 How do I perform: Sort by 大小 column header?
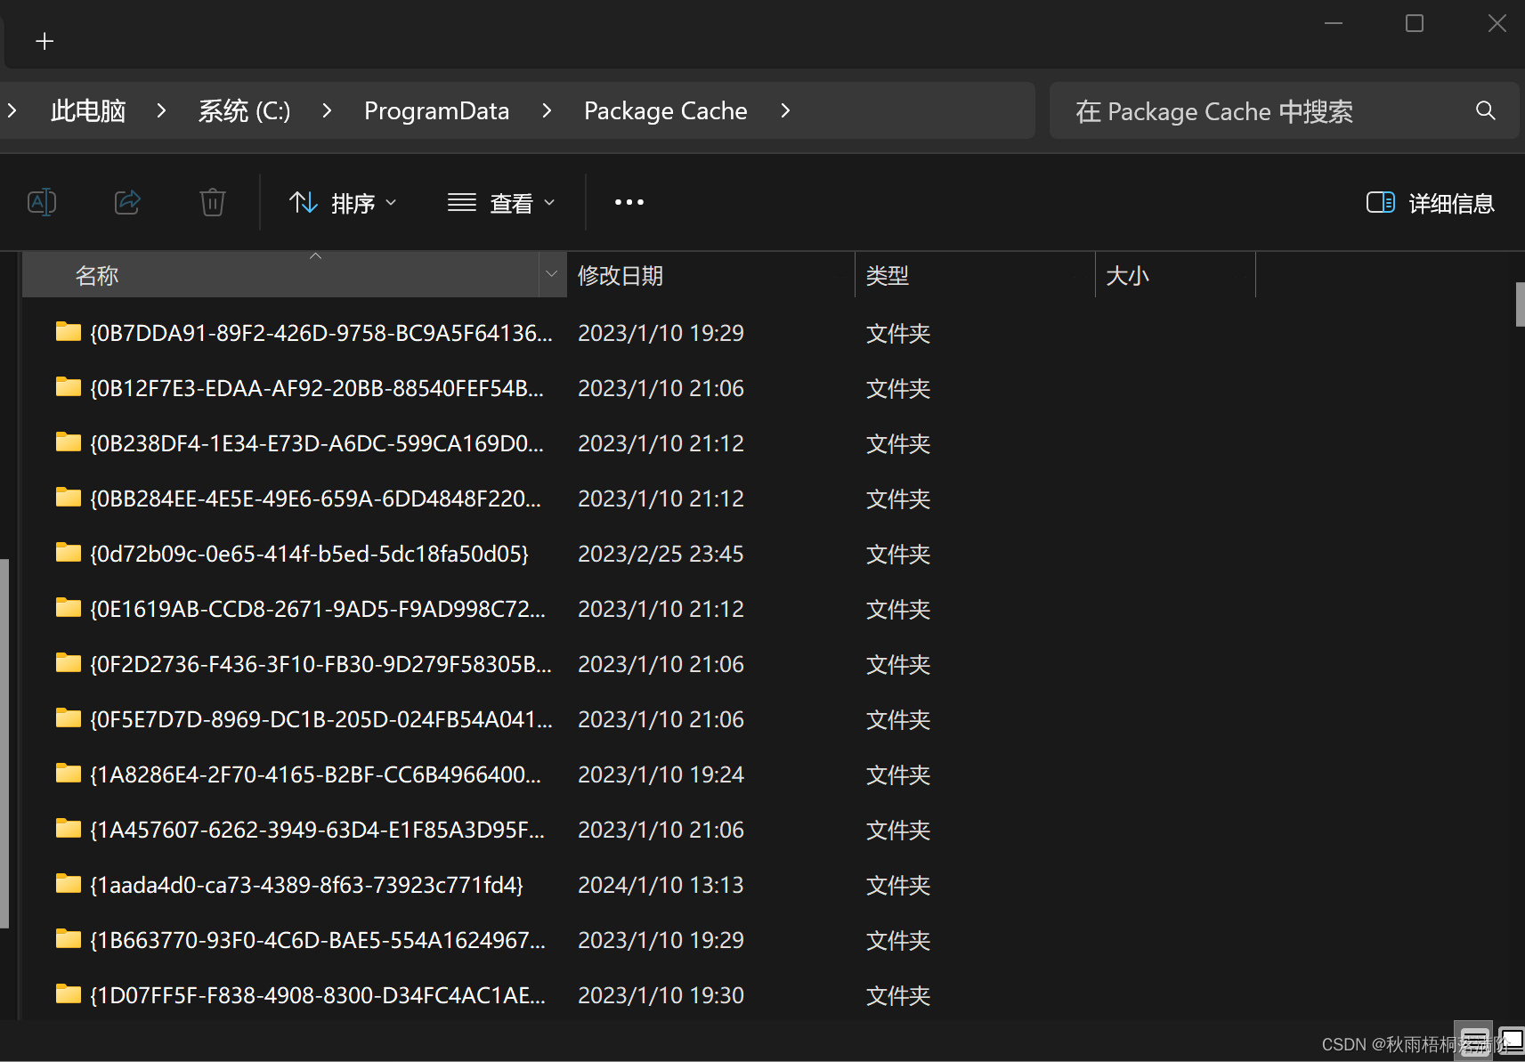tap(1175, 275)
